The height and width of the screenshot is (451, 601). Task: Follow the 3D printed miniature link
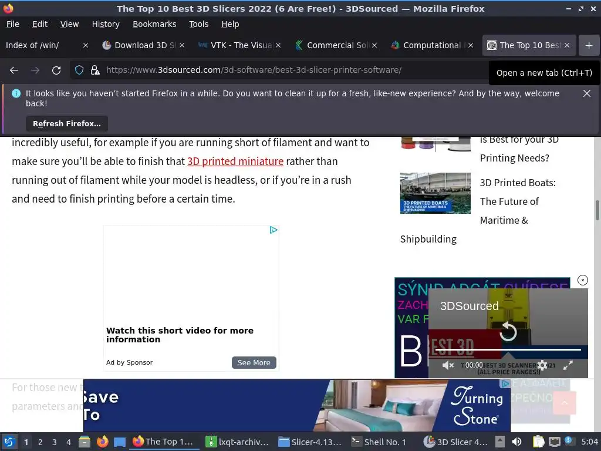[235, 161]
